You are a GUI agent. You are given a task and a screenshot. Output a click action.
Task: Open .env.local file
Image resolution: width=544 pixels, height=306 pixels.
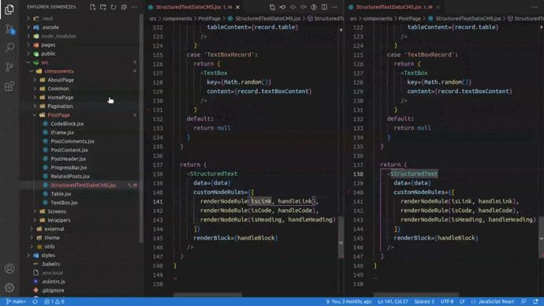click(x=52, y=273)
